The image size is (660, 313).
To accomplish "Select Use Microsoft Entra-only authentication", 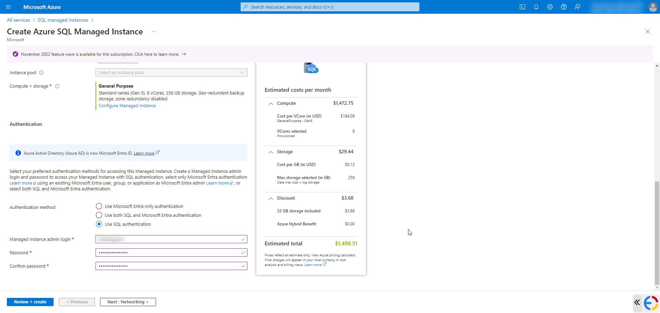I will click(x=99, y=206).
